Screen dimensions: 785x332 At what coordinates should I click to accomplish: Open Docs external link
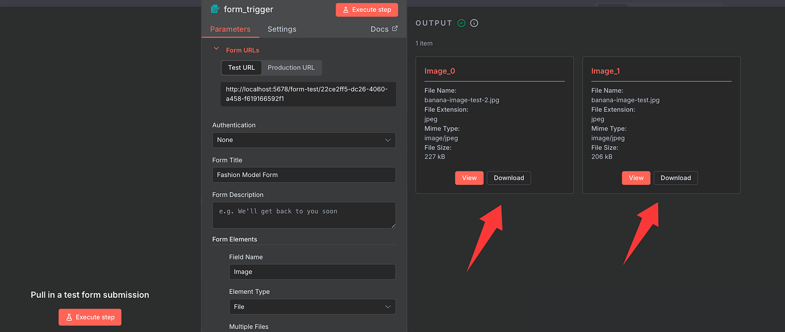tap(384, 29)
